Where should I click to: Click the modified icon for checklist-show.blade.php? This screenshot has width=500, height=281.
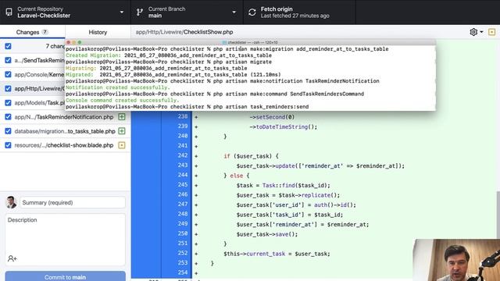point(122,145)
